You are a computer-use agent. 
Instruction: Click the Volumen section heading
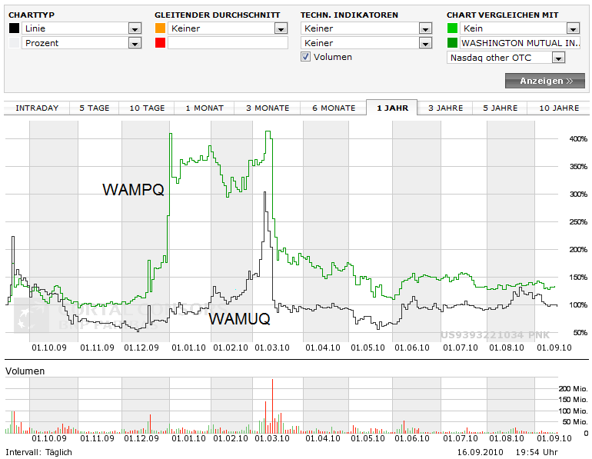[25, 371]
